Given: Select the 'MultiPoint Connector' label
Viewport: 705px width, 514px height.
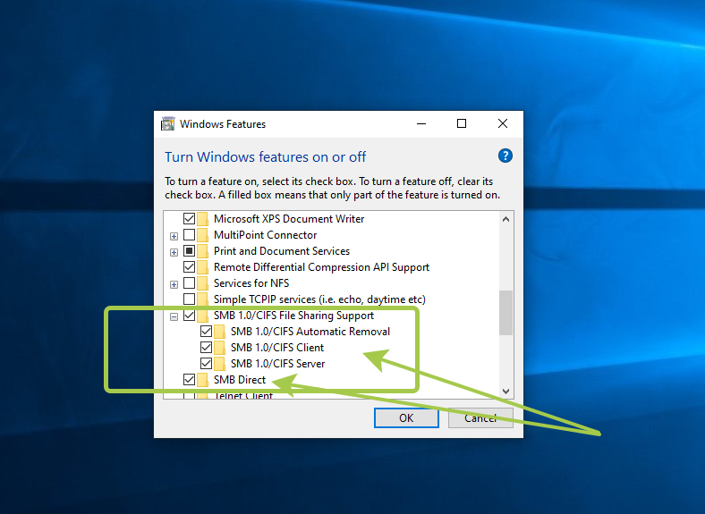Looking at the screenshot, I should coord(266,235).
